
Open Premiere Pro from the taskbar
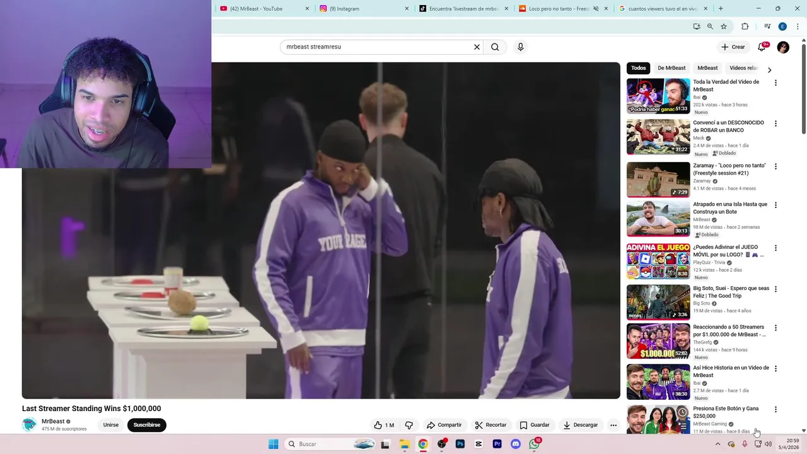click(497, 444)
